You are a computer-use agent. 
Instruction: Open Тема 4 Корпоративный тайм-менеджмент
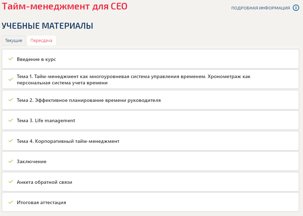(x=68, y=141)
